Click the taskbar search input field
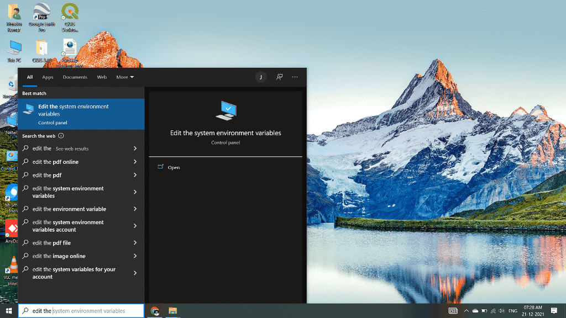This screenshot has height=318, width=566. [81, 310]
